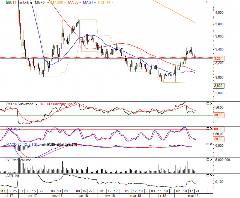Click the red 20,00 stochastic level tag
240x198 pixels.
218,139
